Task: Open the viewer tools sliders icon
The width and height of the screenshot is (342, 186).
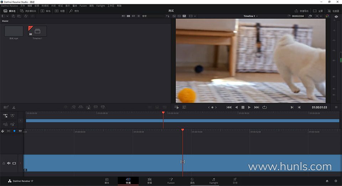Action: click(x=184, y=107)
